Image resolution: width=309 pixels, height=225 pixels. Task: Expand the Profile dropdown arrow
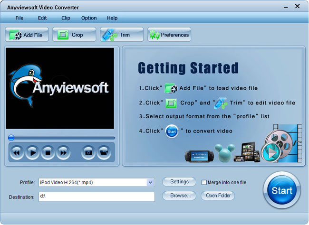coord(150,182)
